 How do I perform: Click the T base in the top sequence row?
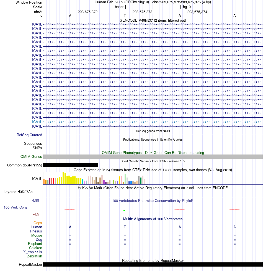pyautogui.click(x=125, y=16)
